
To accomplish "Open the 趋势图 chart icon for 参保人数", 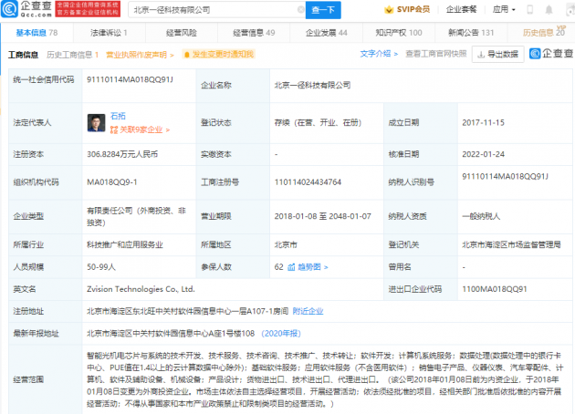I will pos(291,267).
